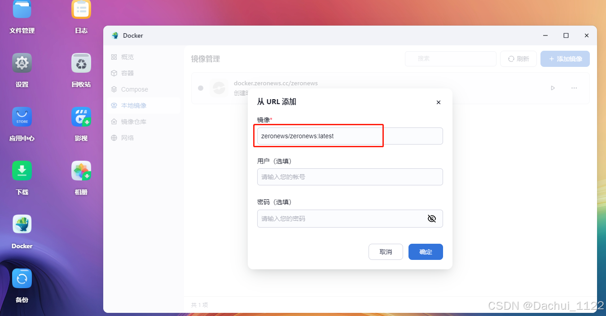Viewport: 606px width, 316px height.
Task: Open the 下载 desktop icon
Action: [x=22, y=171]
